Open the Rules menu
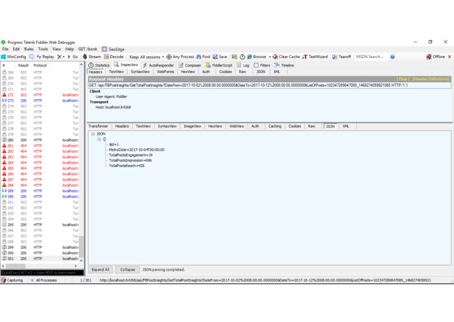The image size is (454, 322). tap(29, 49)
